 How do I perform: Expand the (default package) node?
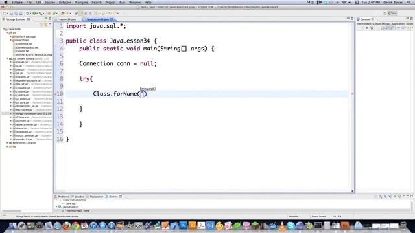pos(11,36)
